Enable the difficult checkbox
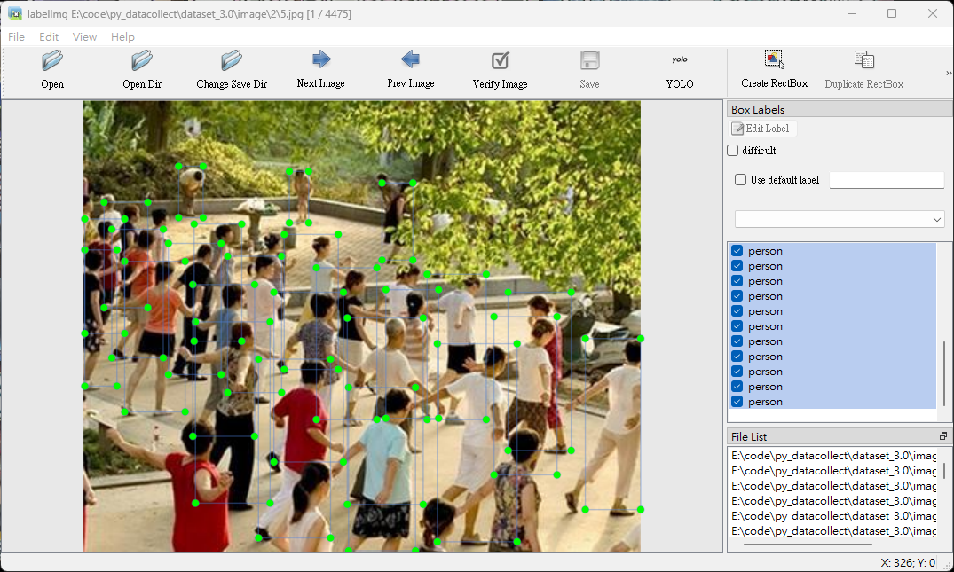Image resolution: width=954 pixels, height=572 pixels. [x=733, y=151]
